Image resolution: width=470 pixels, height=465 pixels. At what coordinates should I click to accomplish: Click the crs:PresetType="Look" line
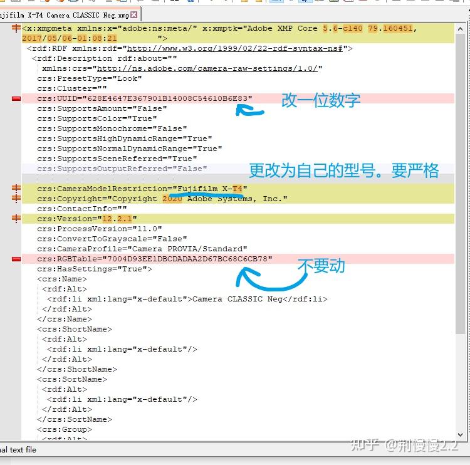click(90, 78)
